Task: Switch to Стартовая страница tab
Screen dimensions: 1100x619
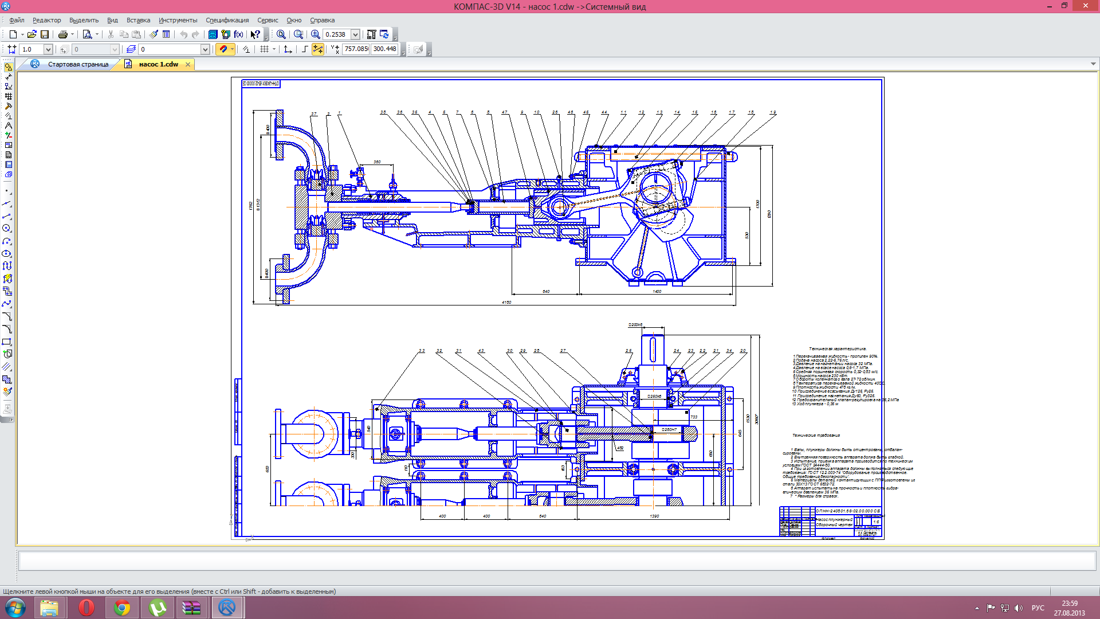Action: point(78,64)
